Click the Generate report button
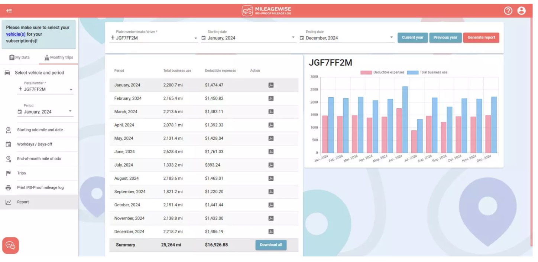538x262 pixels. [x=481, y=37]
